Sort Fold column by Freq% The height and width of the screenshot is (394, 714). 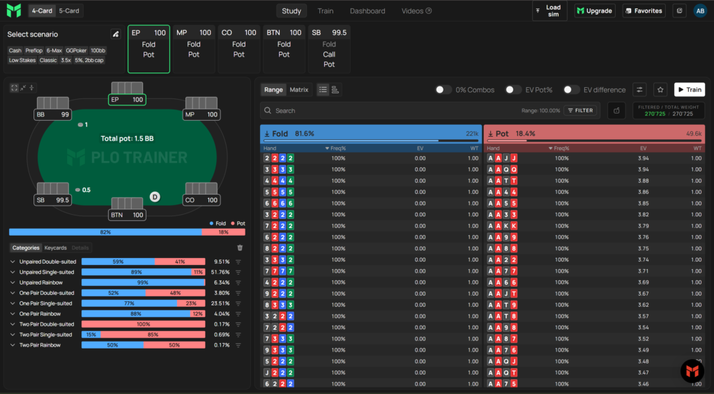(x=335, y=149)
